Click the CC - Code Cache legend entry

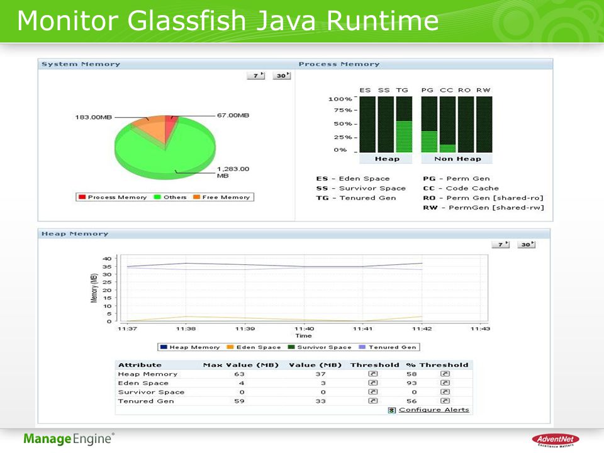pos(461,188)
